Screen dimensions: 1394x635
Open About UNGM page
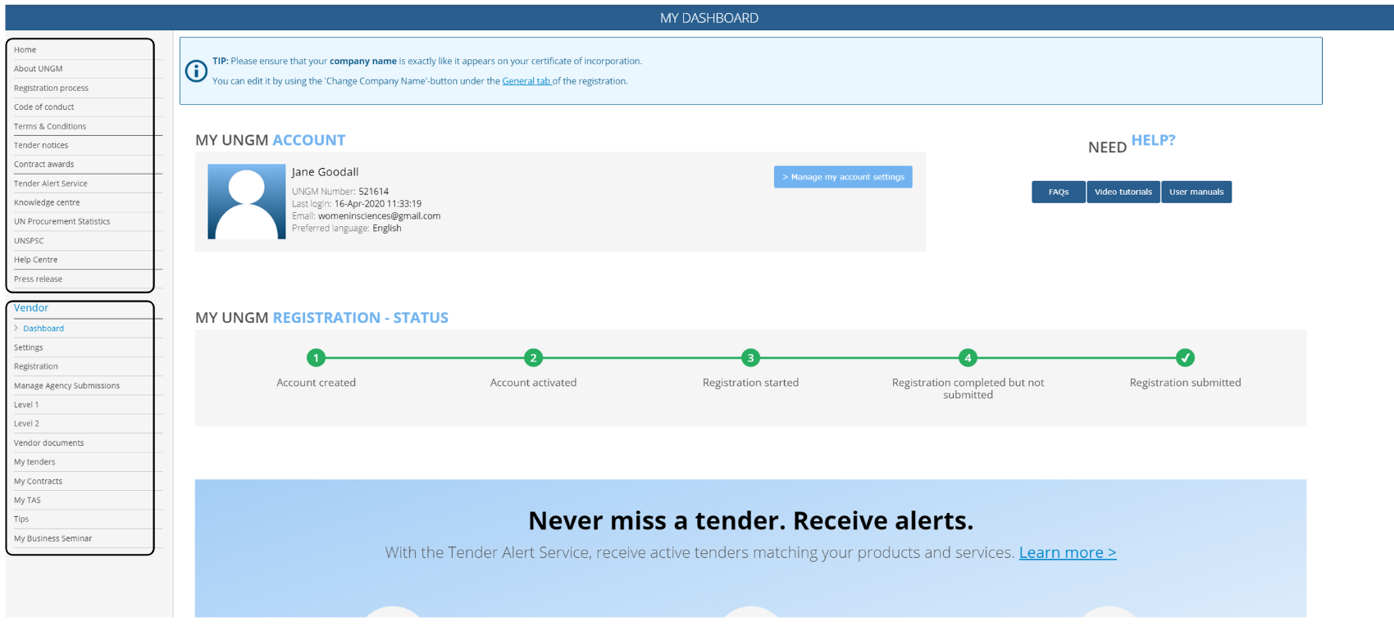click(39, 69)
